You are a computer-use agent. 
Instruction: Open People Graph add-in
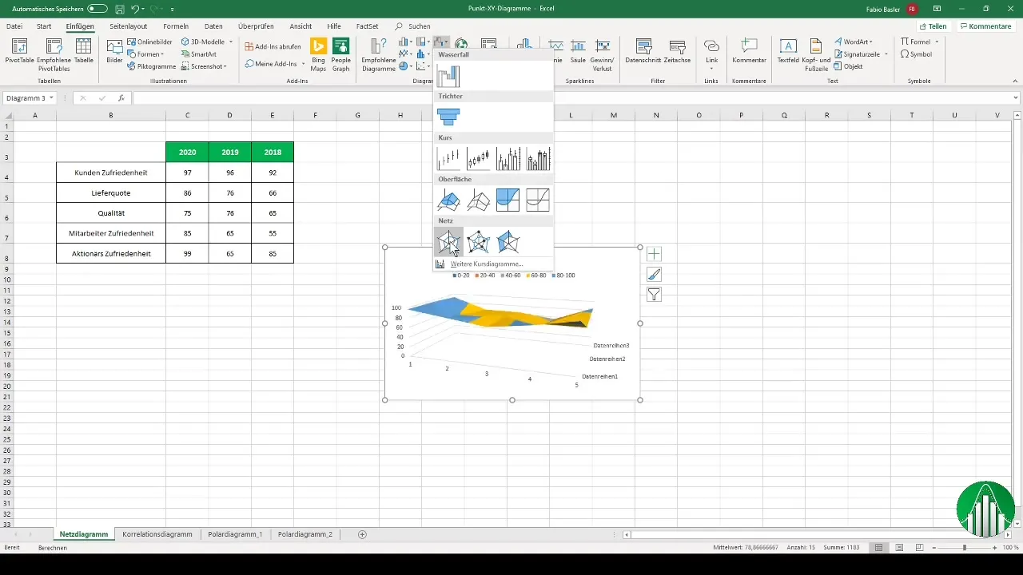(x=341, y=54)
